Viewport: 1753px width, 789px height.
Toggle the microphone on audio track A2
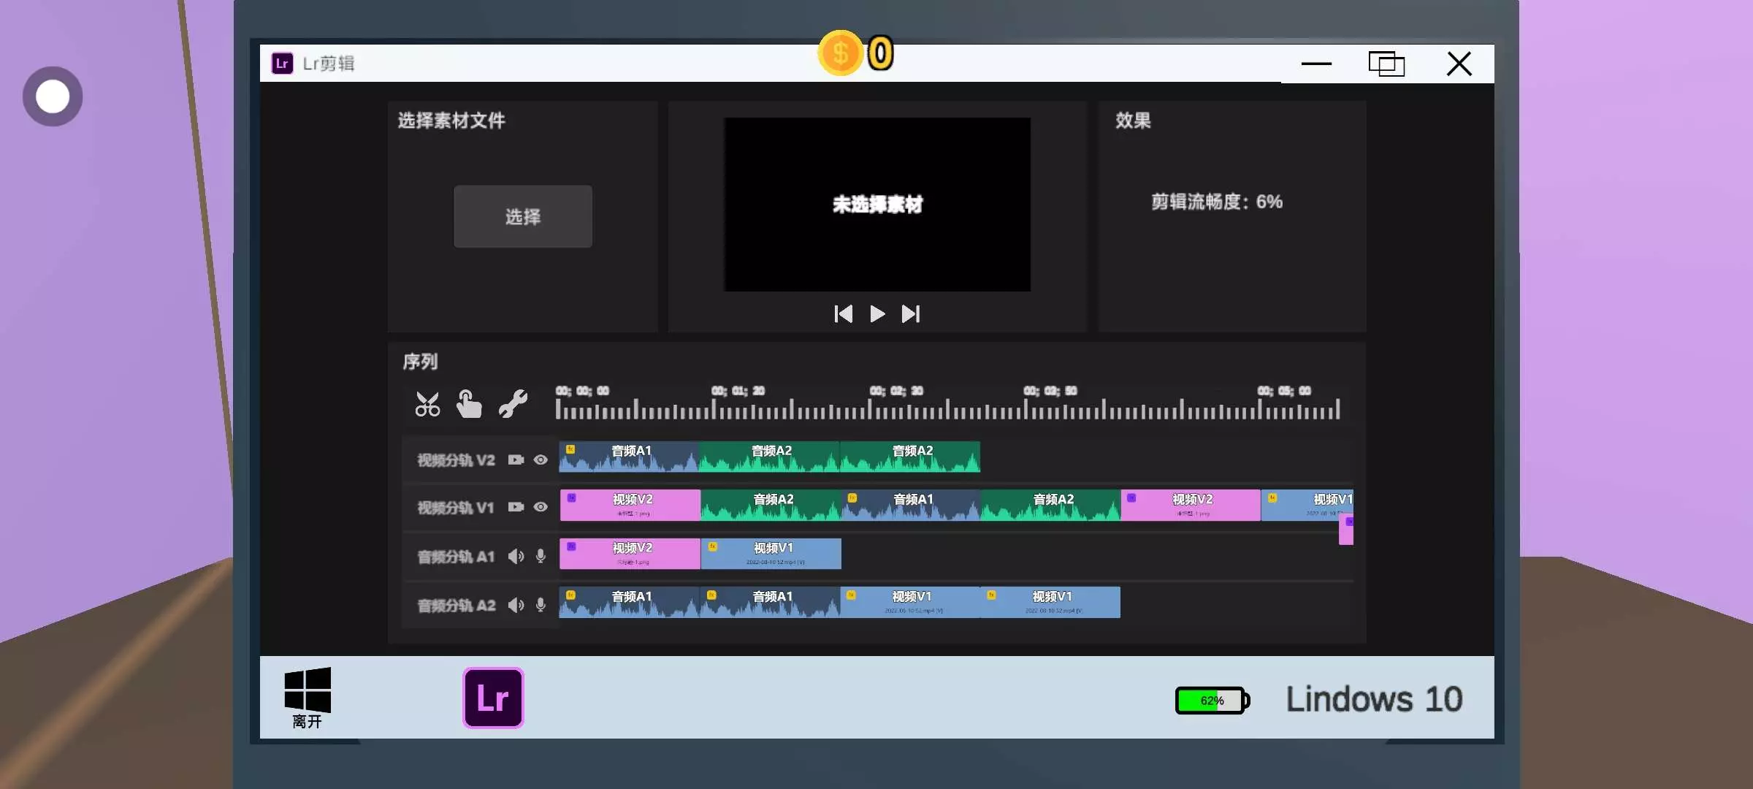541,605
